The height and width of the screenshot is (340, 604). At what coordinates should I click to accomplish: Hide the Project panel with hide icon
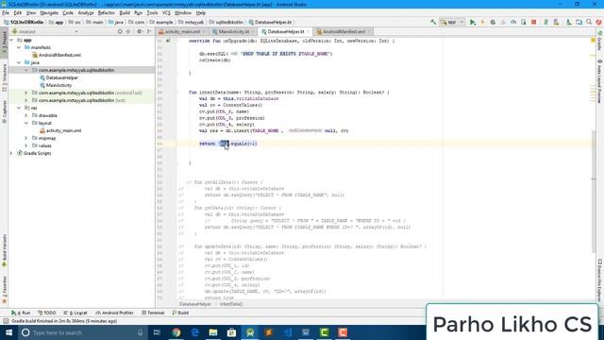point(149,31)
